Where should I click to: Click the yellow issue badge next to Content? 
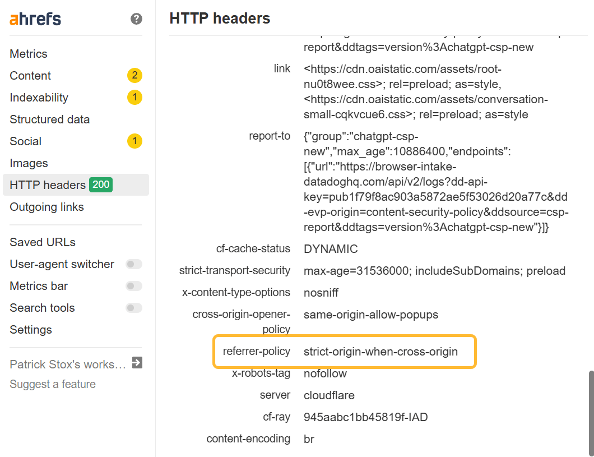(134, 75)
